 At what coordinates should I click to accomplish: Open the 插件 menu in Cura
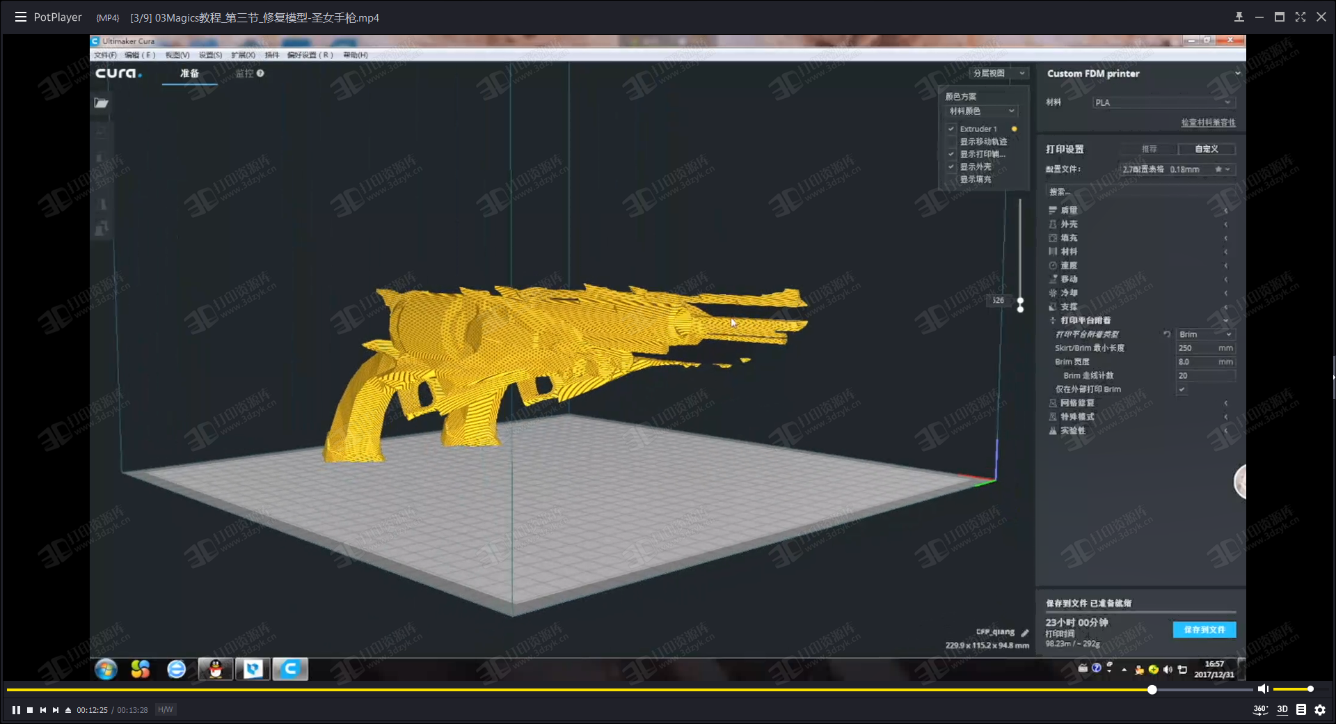[x=272, y=55]
